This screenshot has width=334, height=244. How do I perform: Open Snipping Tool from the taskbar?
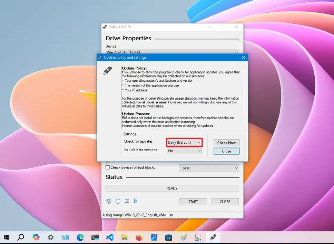tap(198, 237)
